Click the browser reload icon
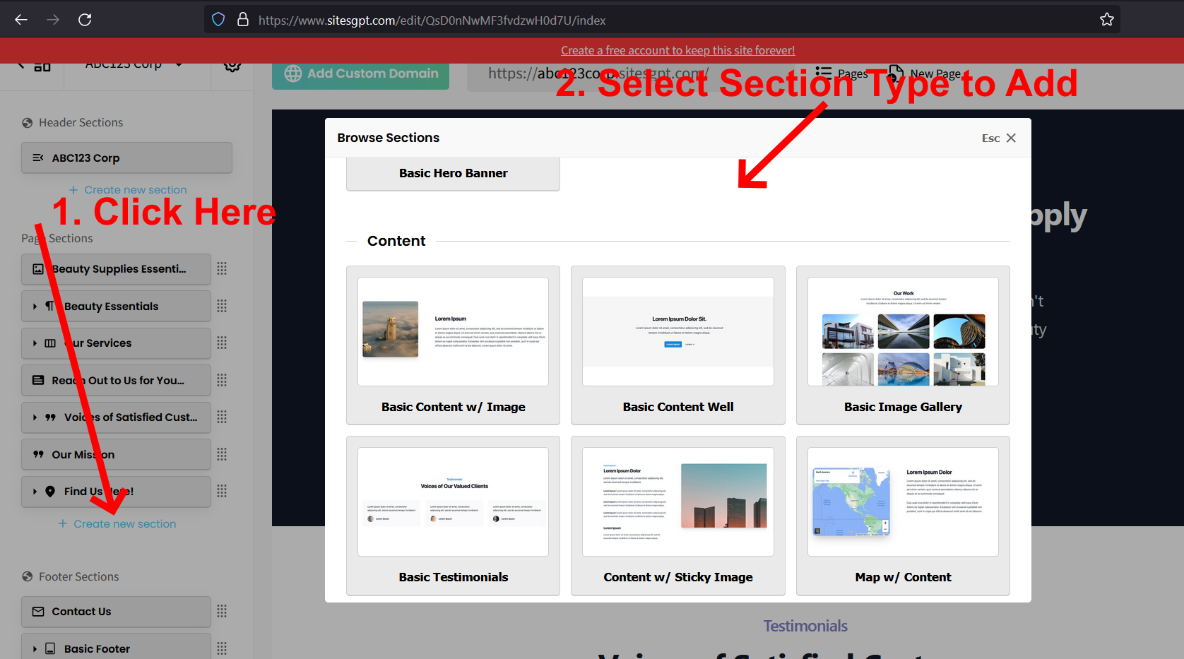Image resolution: width=1184 pixels, height=659 pixels. pyautogui.click(x=85, y=20)
